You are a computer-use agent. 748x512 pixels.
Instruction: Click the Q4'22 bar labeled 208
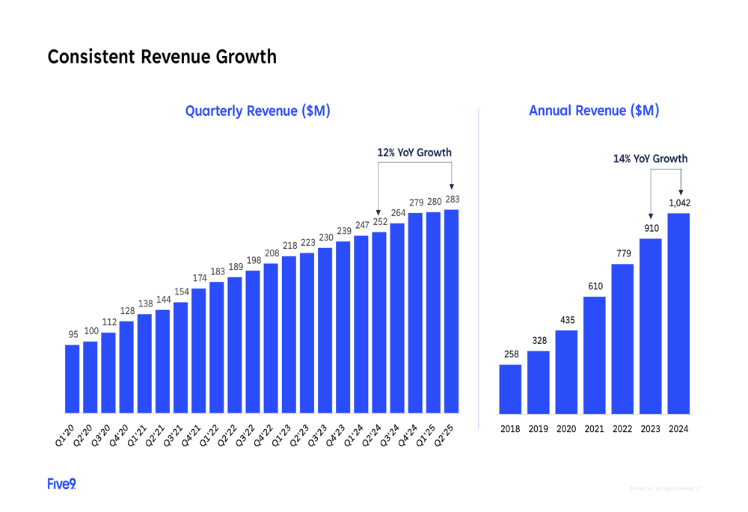click(x=271, y=337)
